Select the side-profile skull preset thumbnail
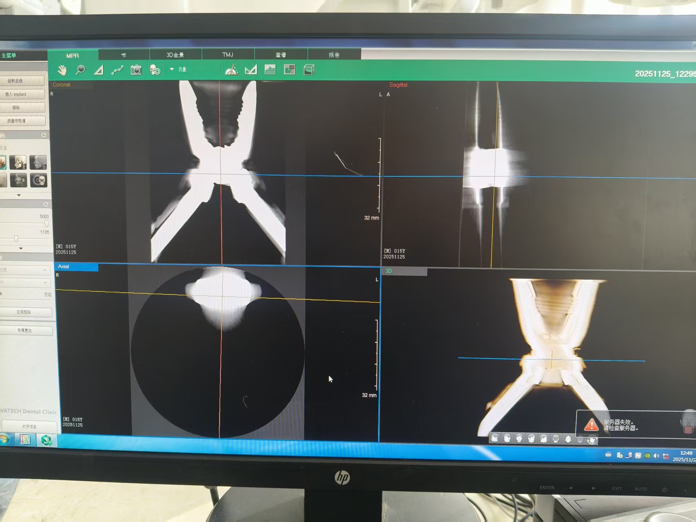The width and height of the screenshot is (696, 522). pyautogui.click(x=38, y=162)
